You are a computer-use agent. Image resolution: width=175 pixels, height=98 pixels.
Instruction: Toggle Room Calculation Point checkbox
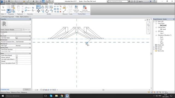(17, 63)
